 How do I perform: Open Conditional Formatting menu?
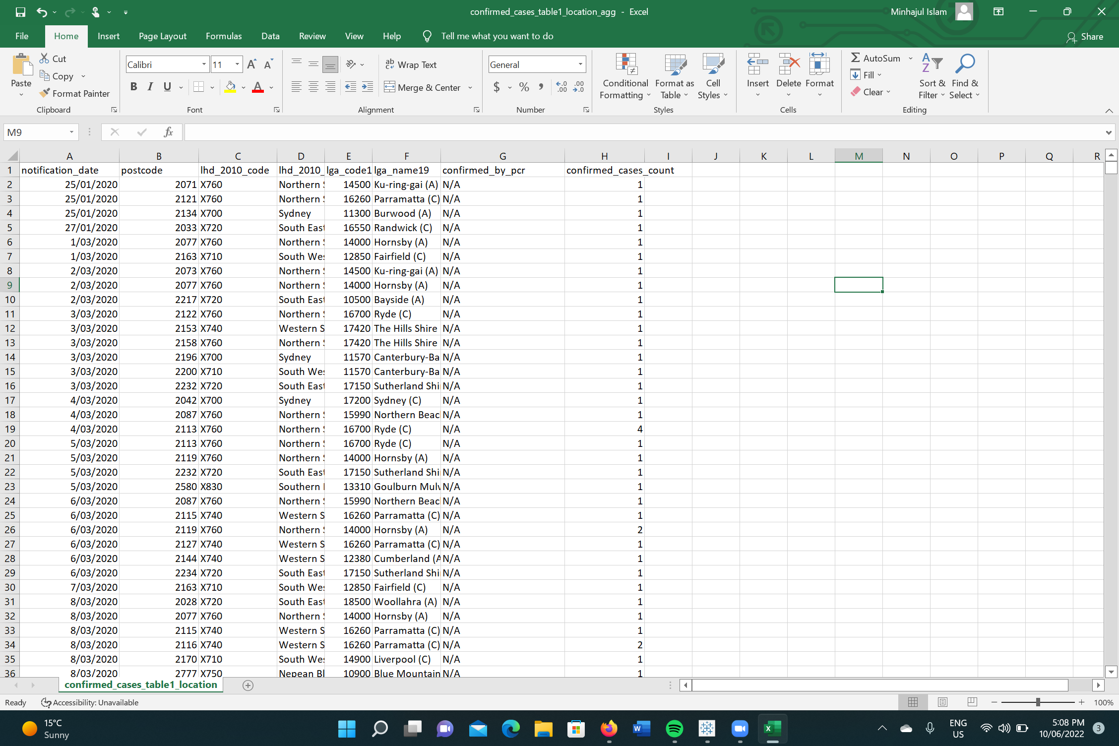coord(625,76)
